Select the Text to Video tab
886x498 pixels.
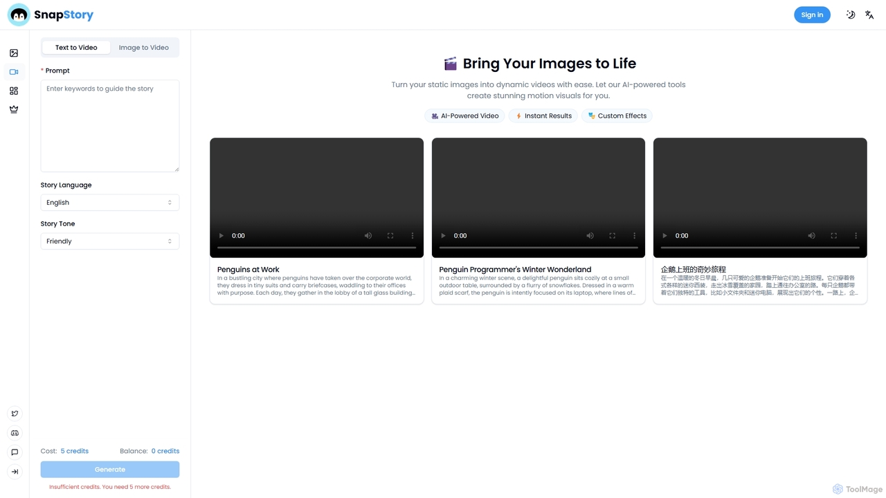pos(76,48)
